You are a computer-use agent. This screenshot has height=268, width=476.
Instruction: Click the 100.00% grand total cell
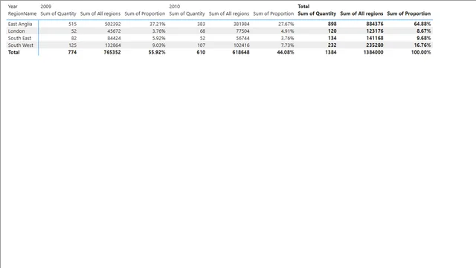pyautogui.click(x=421, y=52)
